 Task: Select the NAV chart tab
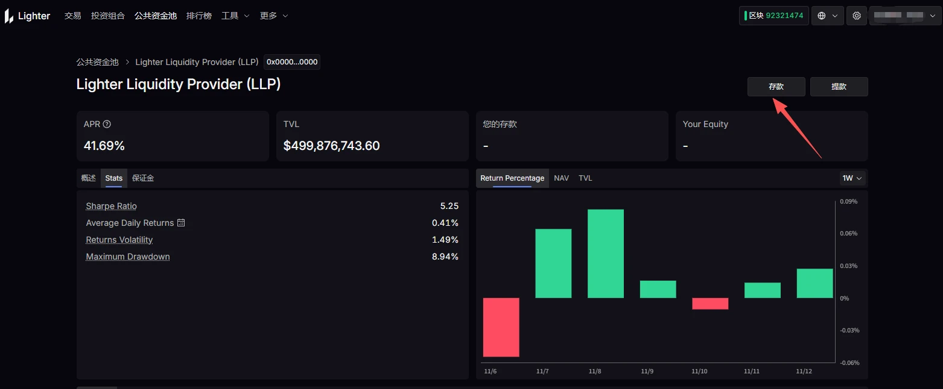pyautogui.click(x=561, y=178)
